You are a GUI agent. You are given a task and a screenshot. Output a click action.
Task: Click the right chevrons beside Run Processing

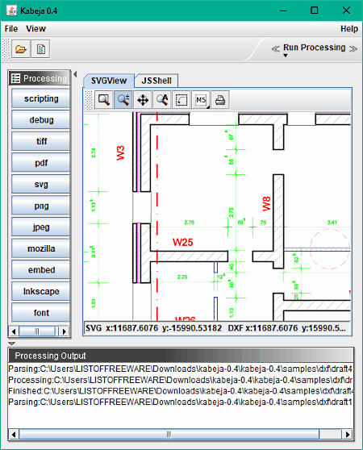[353, 48]
